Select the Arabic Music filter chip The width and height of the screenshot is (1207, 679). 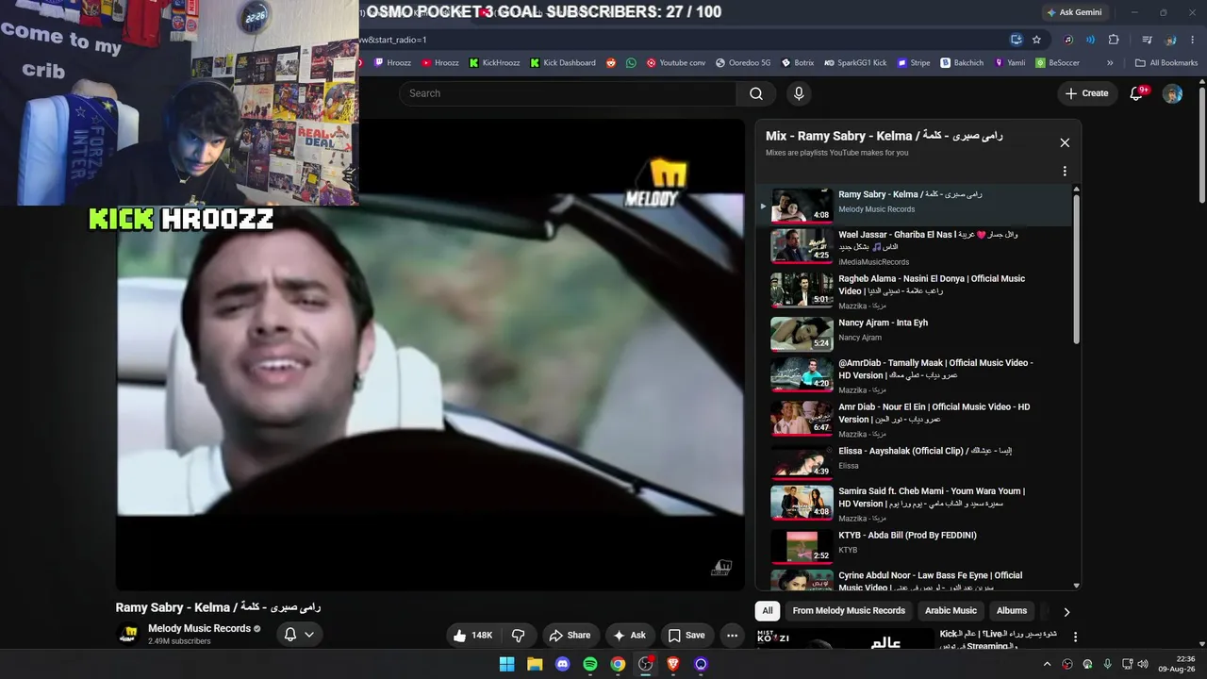(951, 611)
